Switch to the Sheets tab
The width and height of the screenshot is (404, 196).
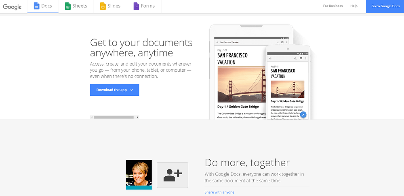tap(76, 6)
